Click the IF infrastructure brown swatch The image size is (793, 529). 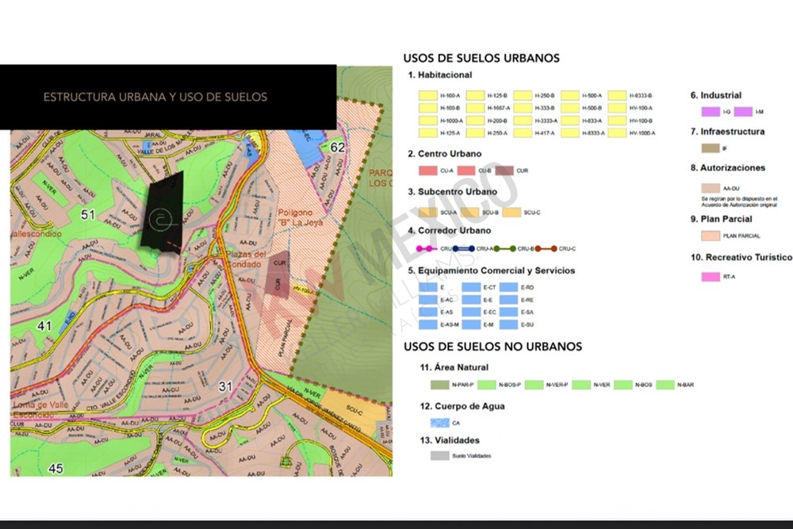[710, 148]
